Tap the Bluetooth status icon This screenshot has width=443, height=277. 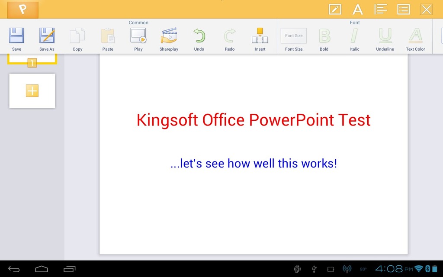point(428,268)
